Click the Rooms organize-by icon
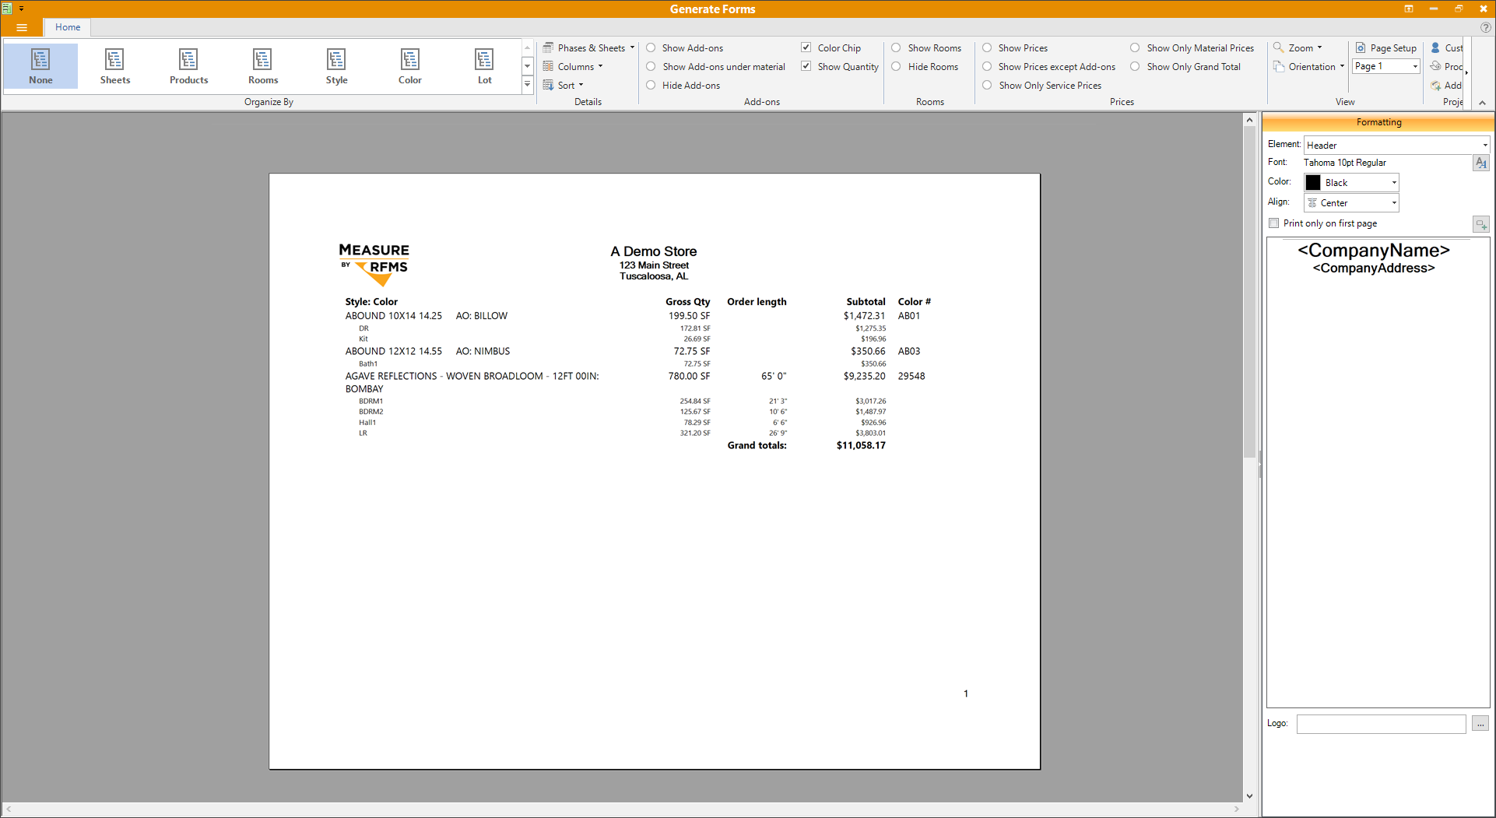Viewport: 1496px width, 818px height. 262,65
